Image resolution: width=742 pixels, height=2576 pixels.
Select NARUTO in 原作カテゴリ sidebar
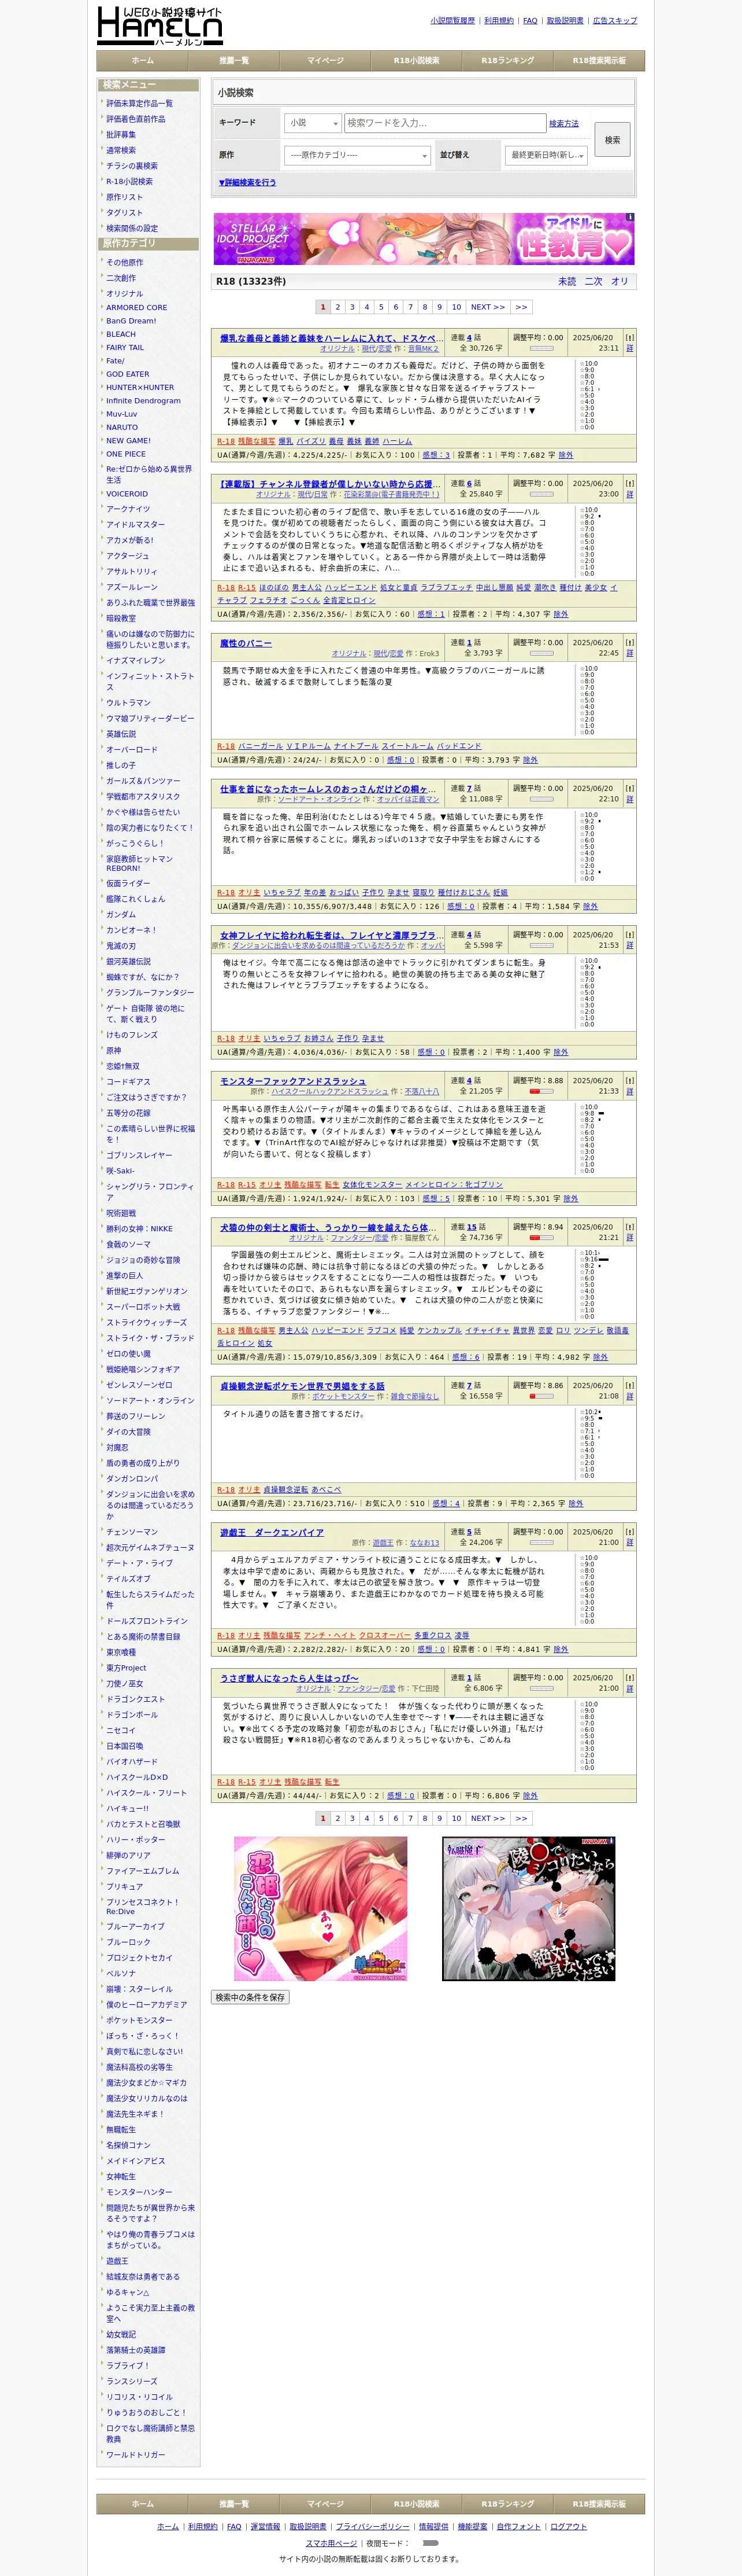pyautogui.click(x=122, y=427)
